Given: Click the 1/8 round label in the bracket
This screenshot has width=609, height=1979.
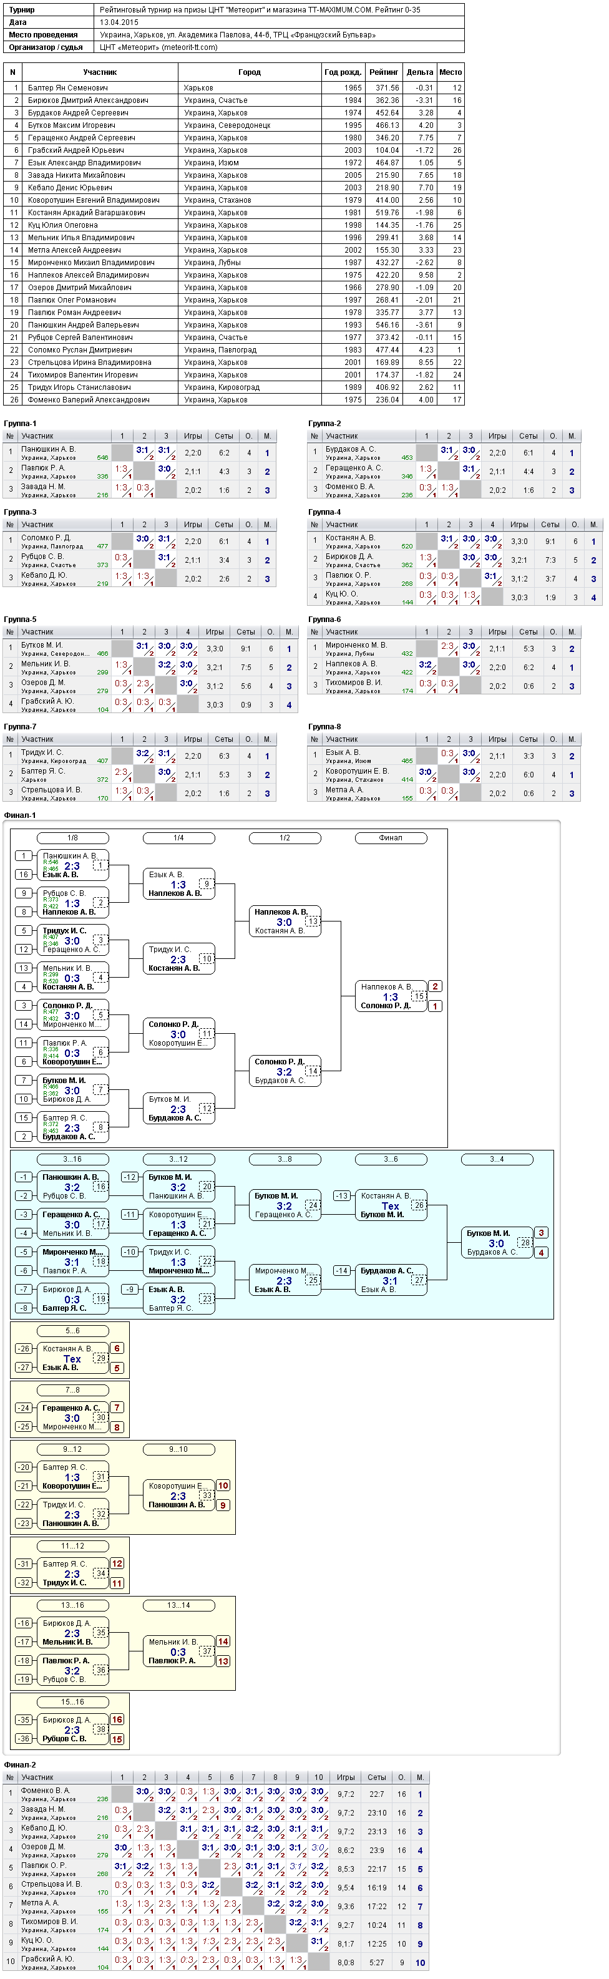Looking at the screenshot, I should (72, 838).
